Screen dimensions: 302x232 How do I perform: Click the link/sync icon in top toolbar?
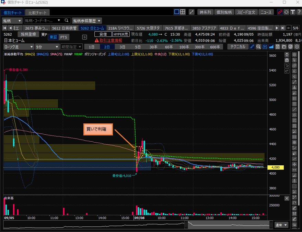(x=280, y=12)
